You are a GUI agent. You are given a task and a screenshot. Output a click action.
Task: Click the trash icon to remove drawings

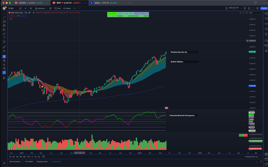tap(4, 78)
